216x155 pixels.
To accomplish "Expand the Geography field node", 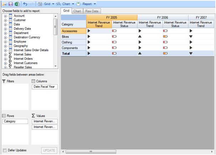I will (x=5, y=46).
